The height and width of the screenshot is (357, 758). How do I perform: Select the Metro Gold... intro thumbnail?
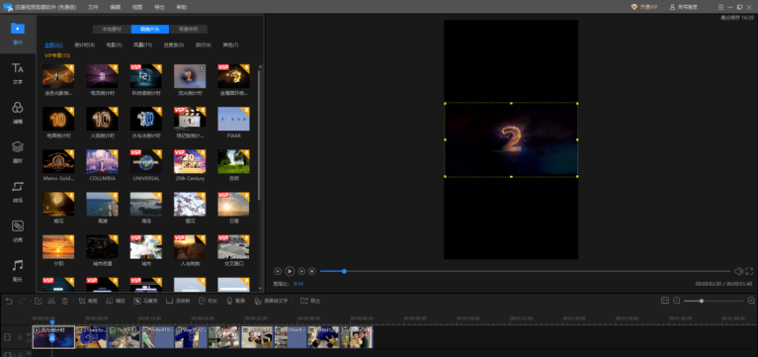58,161
